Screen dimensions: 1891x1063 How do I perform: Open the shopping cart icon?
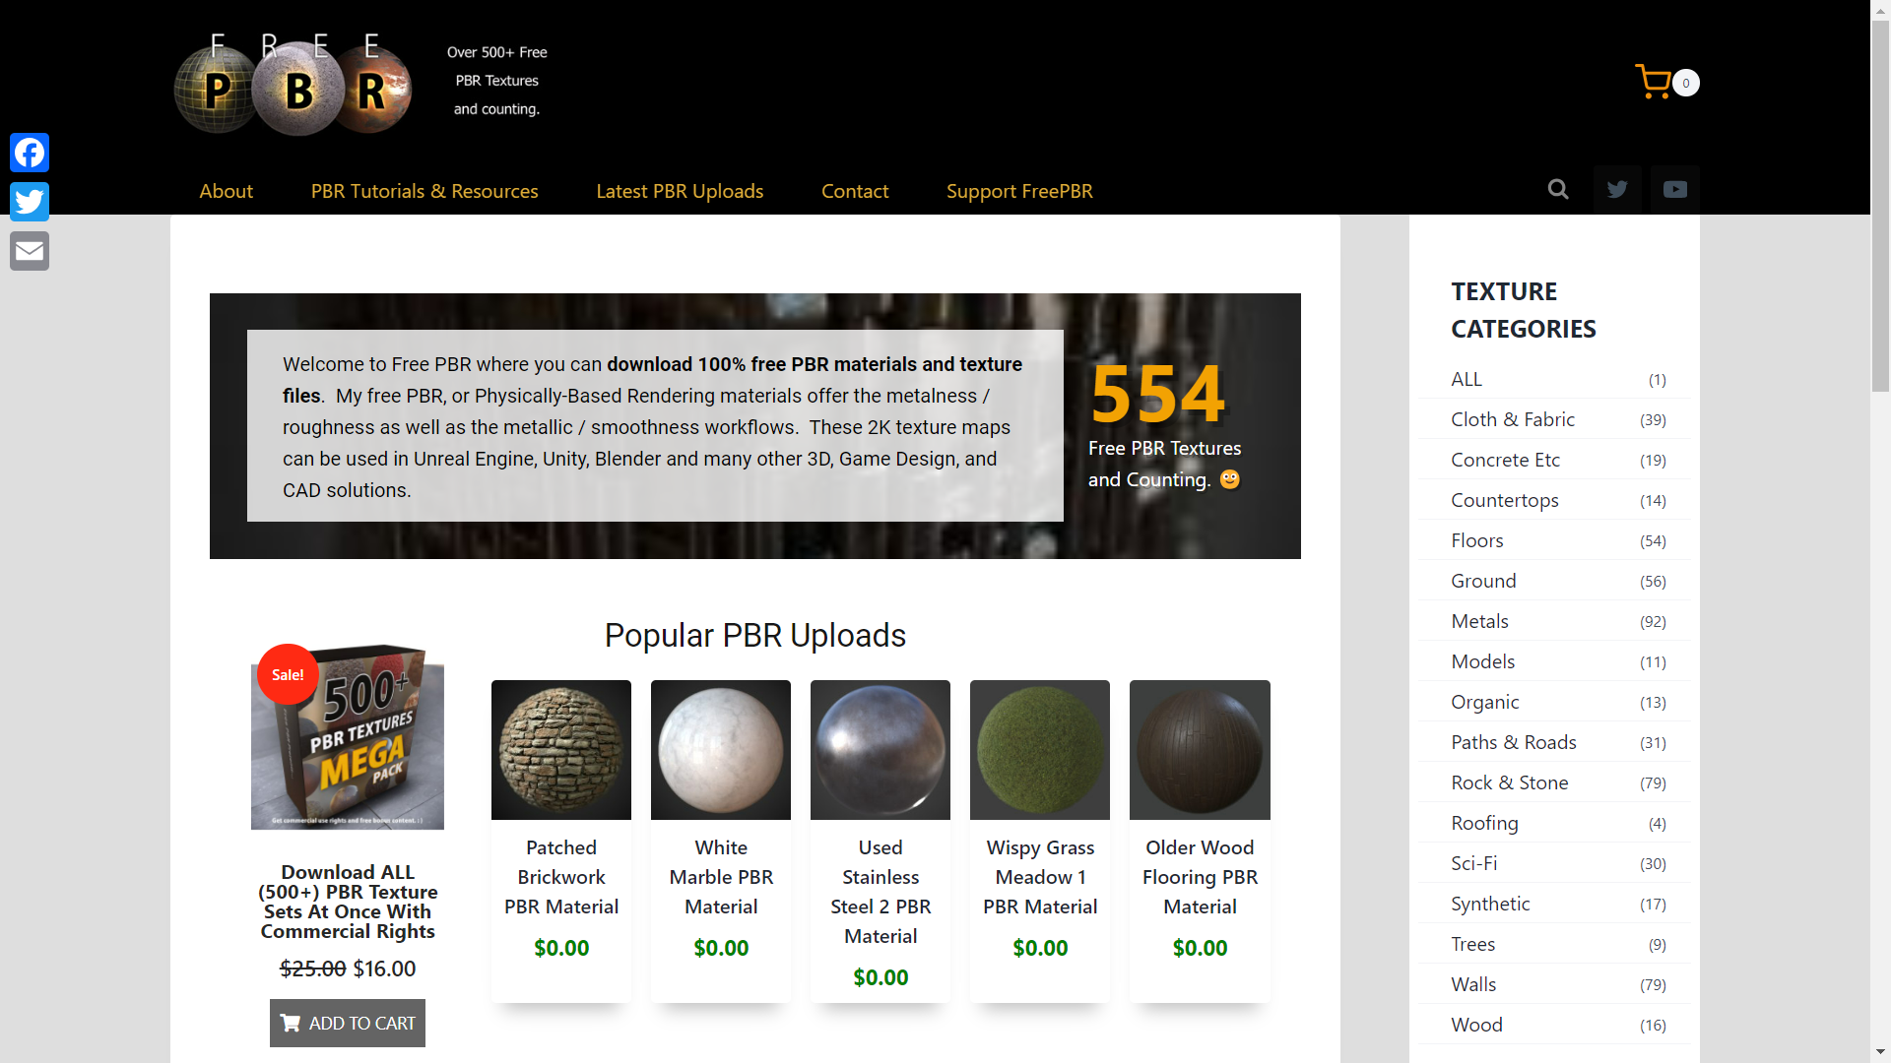click(x=1655, y=83)
